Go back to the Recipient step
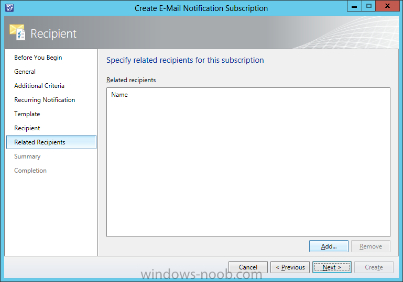Viewport: 403px width, 282px height. click(x=27, y=128)
